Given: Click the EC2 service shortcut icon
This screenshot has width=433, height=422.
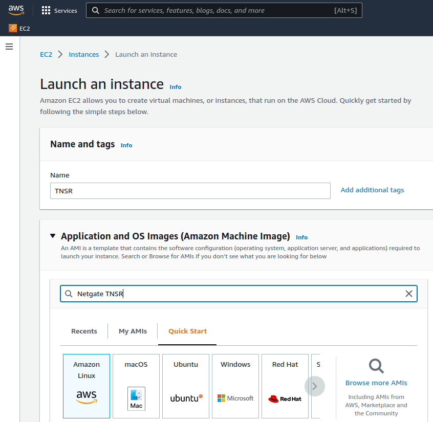Looking at the screenshot, I should tap(13, 29).
